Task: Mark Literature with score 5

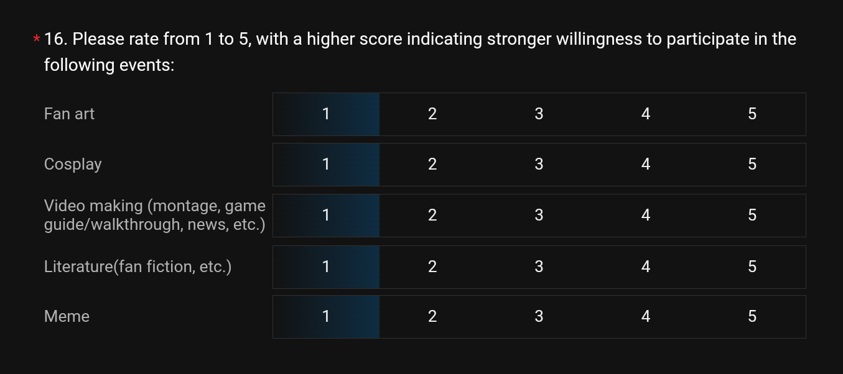Action: [752, 267]
